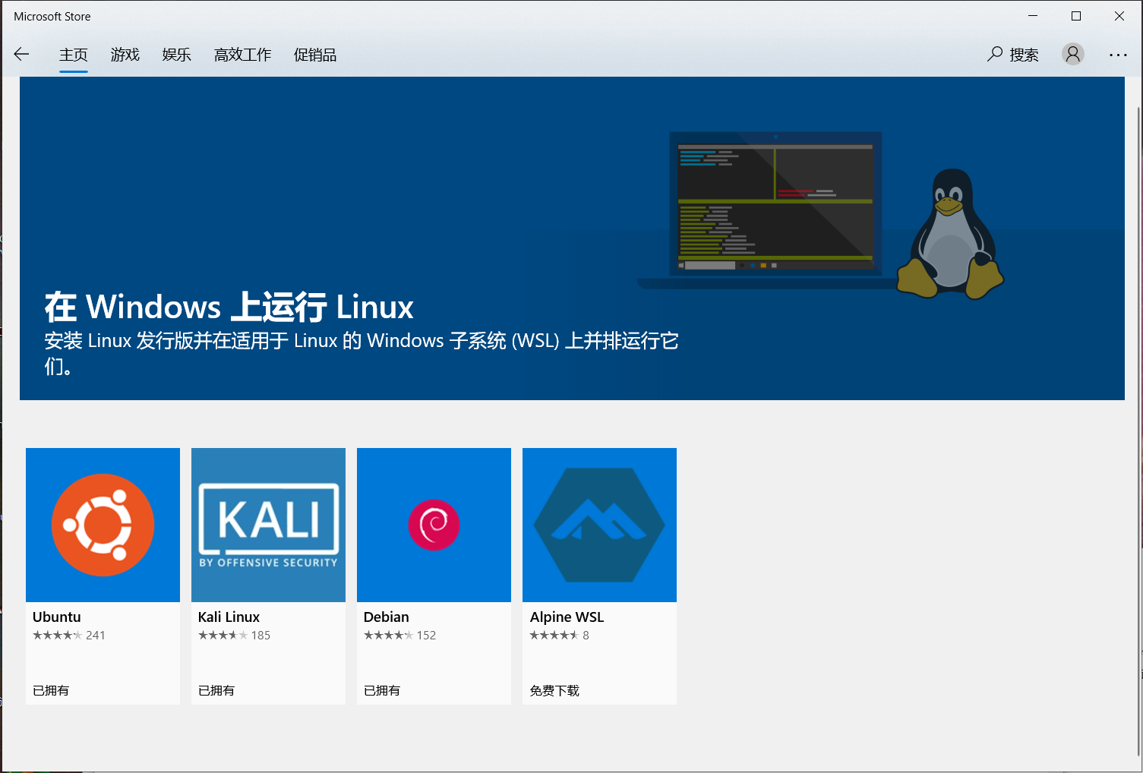Click the Debian app title
The height and width of the screenshot is (773, 1143).
(x=387, y=617)
